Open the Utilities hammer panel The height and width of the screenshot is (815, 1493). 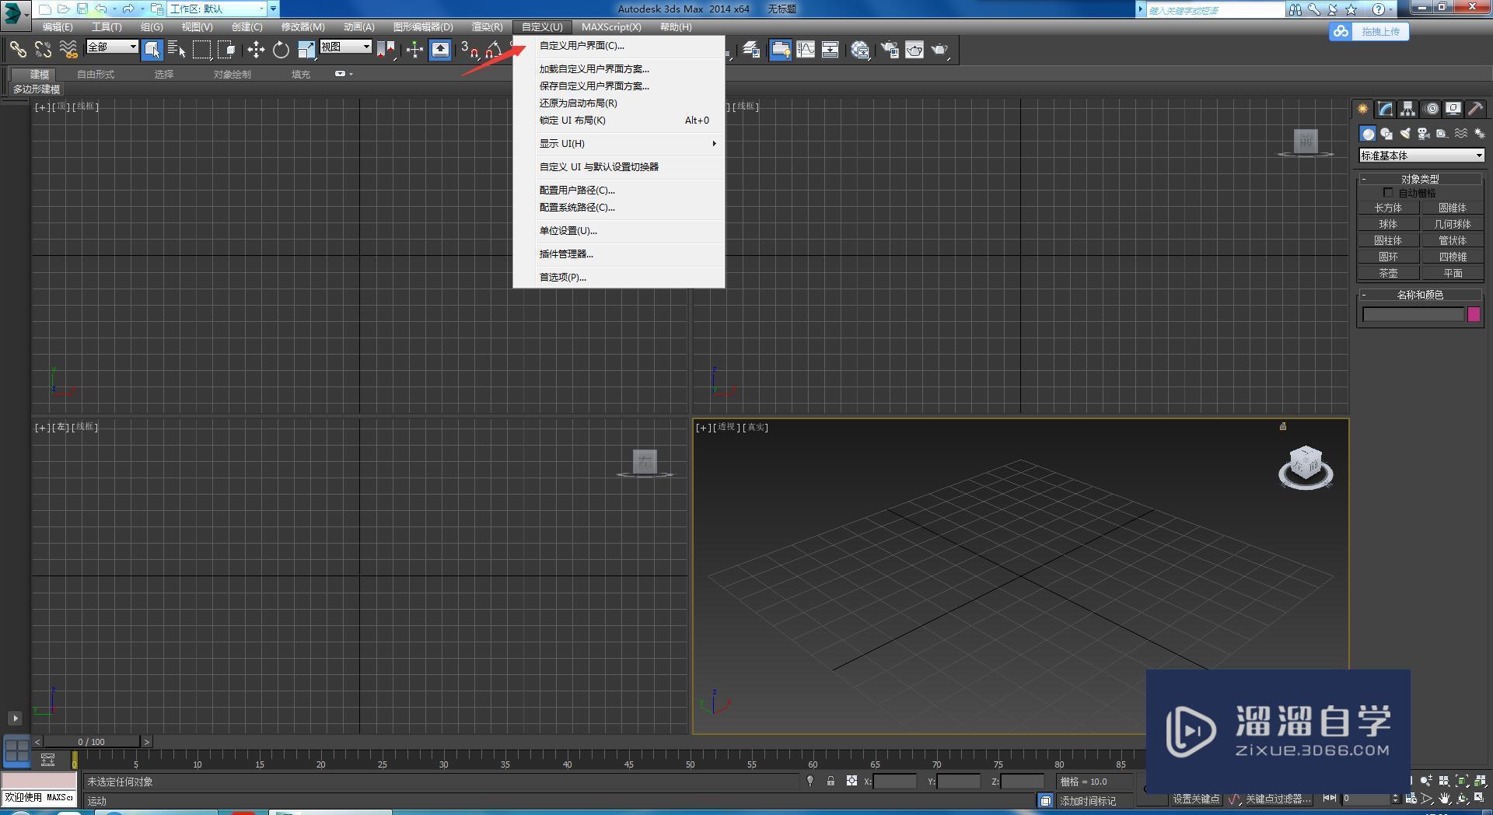pos(1475,109)
